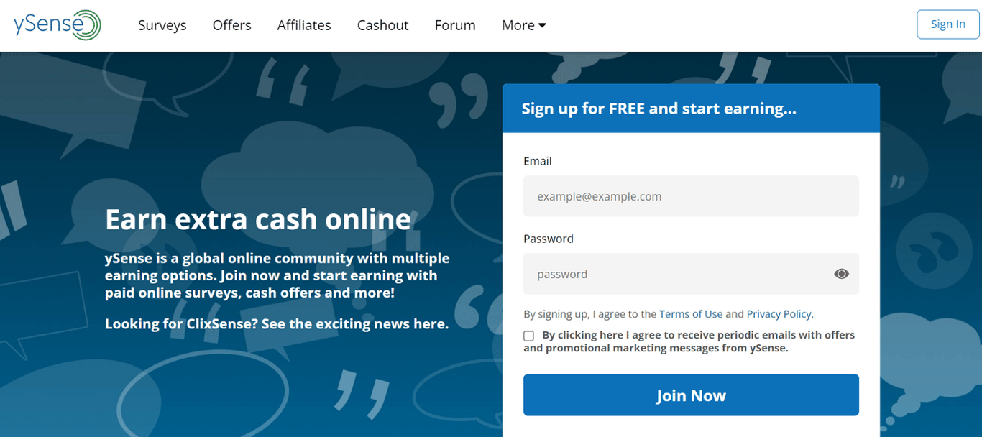The width and height of the screenshot is (982, 437).
Task: Focus the Email input field
Action: point(691,196)
